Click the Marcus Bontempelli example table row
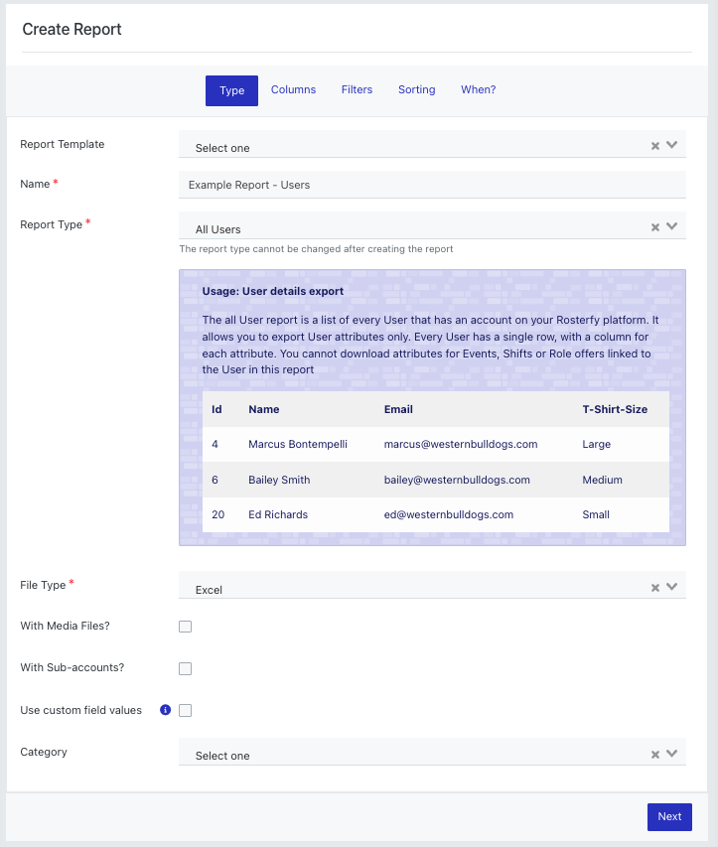This screenshot has height=847, width=718. (x=435, y=444)
